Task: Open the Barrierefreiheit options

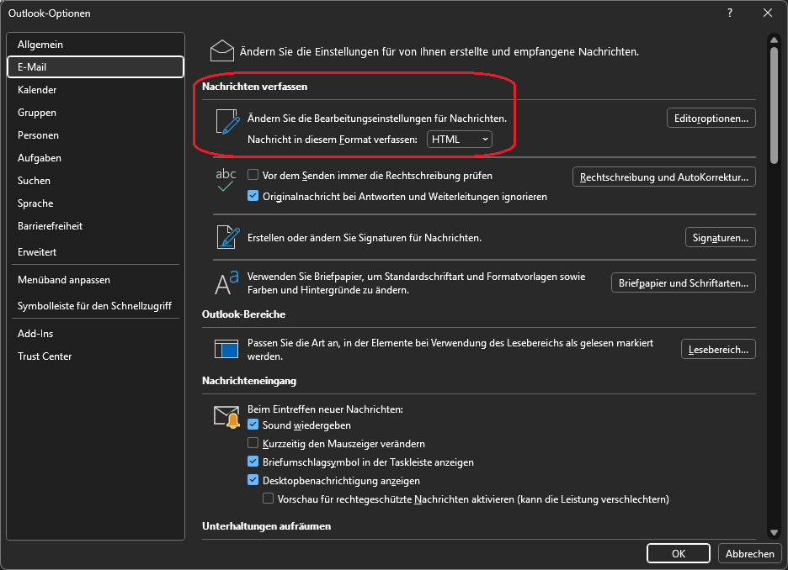Action: coord(95,226)
